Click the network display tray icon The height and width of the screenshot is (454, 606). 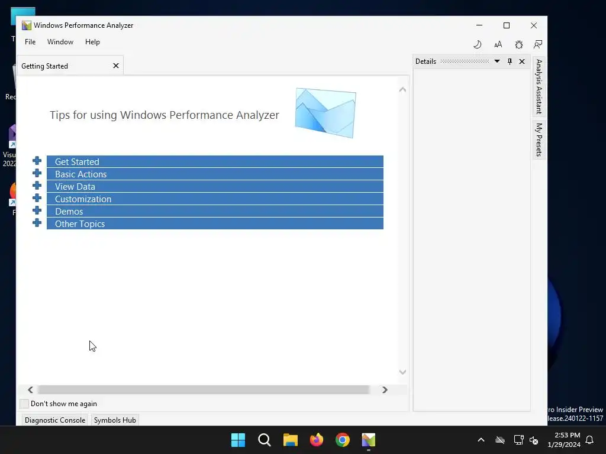point(518,440)
